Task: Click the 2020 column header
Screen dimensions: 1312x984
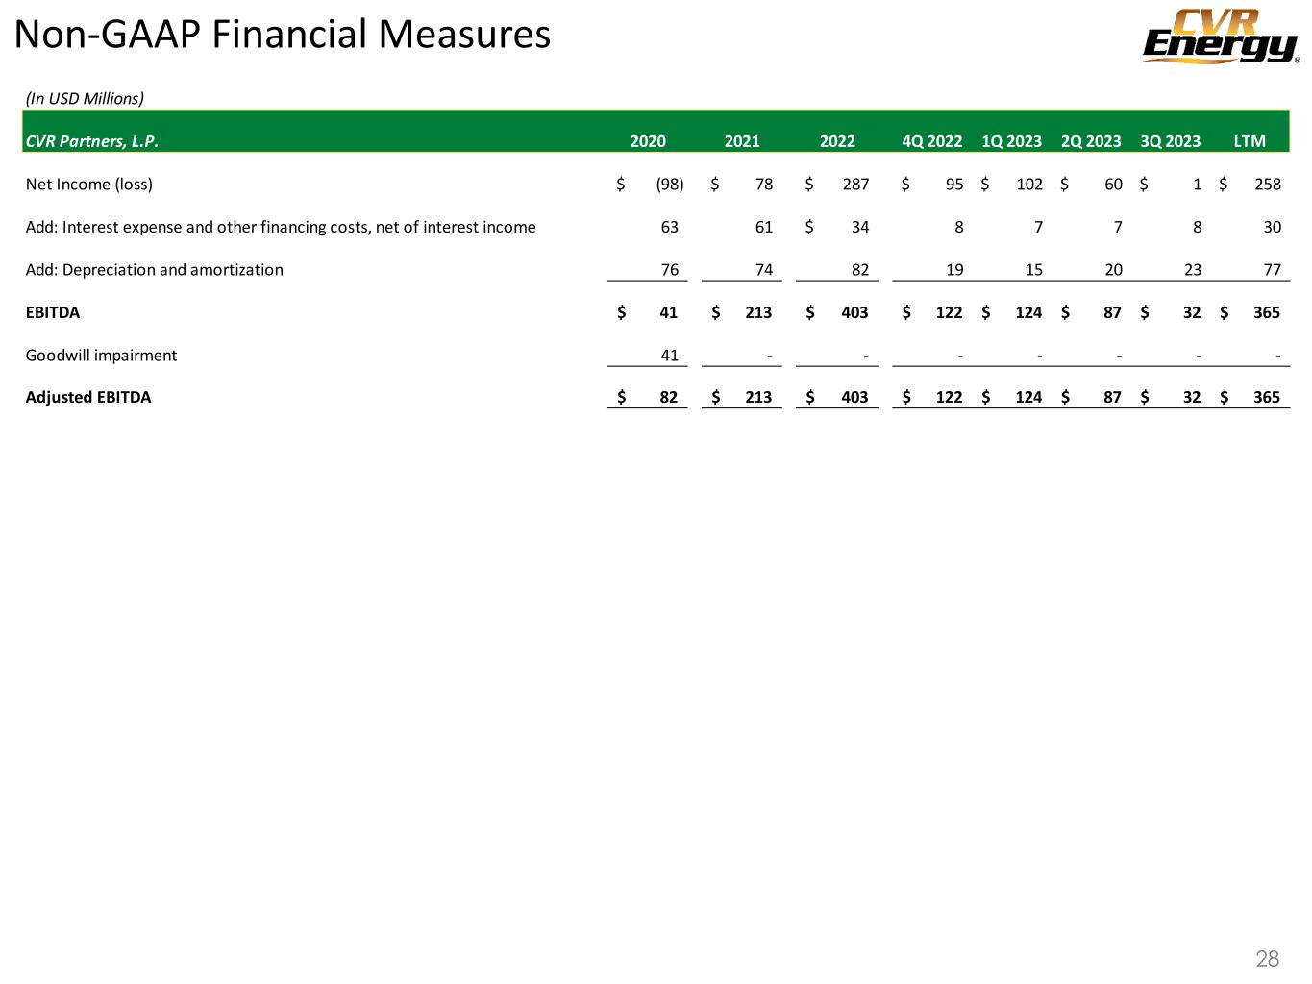Action: click(x=648, y=141)
